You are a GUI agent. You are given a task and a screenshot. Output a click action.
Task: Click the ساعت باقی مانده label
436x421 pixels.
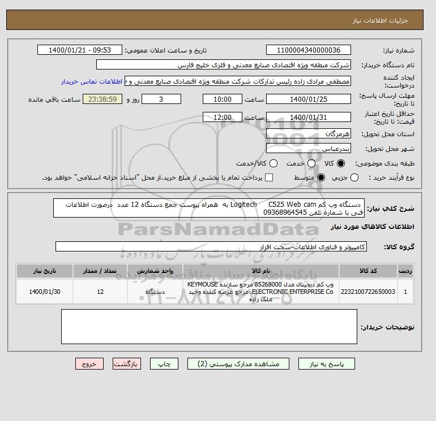[54, 99]
